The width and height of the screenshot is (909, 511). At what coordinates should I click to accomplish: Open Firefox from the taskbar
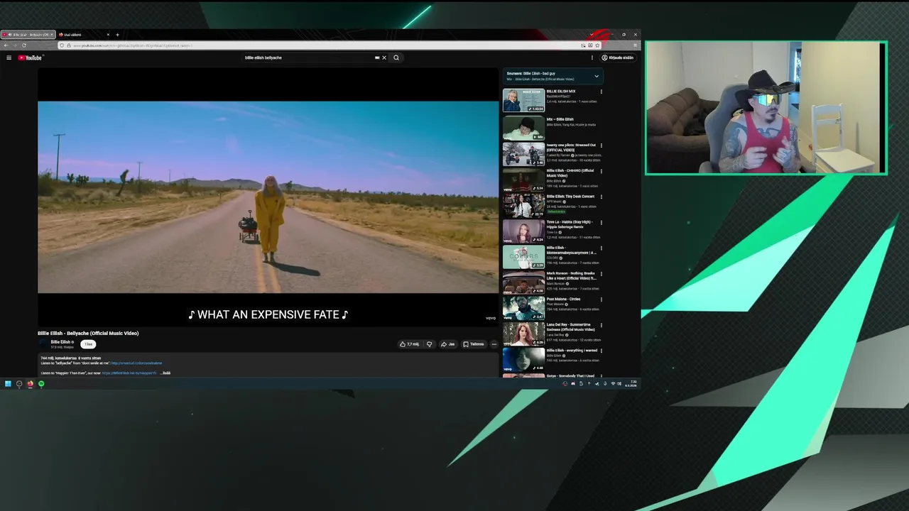click(30, 384)
